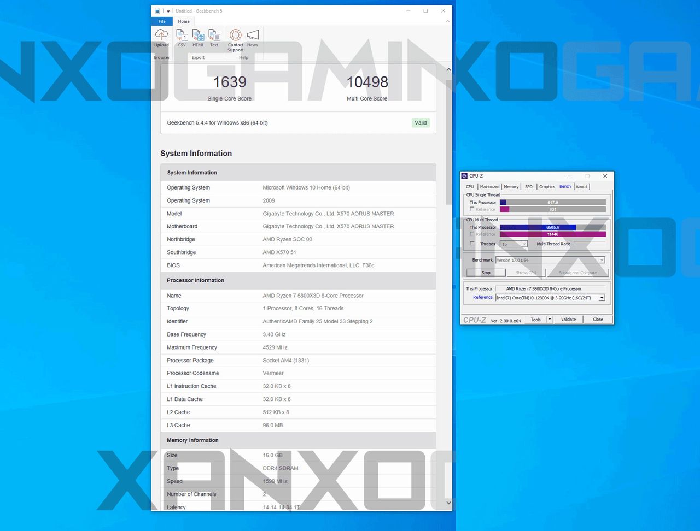
Task: Click multi thread This Processor bar 6505.6
Action: click(x=553, y=227)
